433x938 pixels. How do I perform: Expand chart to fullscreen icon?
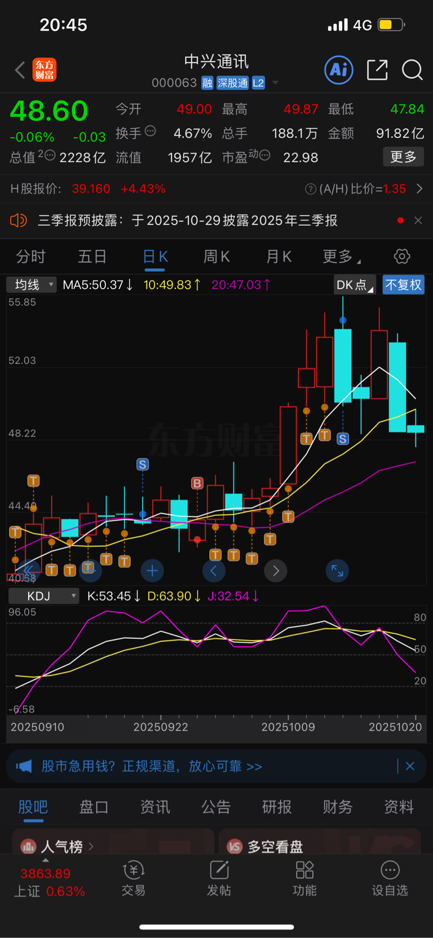coord(337,571)
